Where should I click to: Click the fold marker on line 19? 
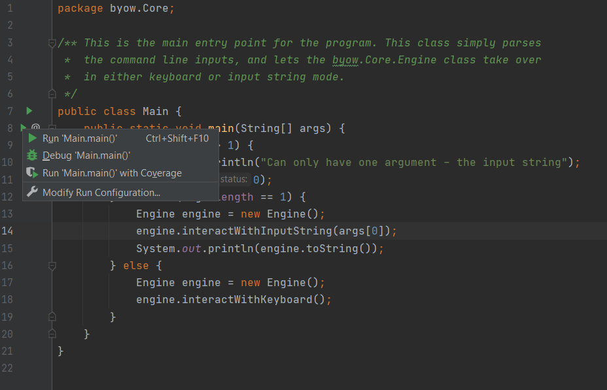(x=52, y=316)
